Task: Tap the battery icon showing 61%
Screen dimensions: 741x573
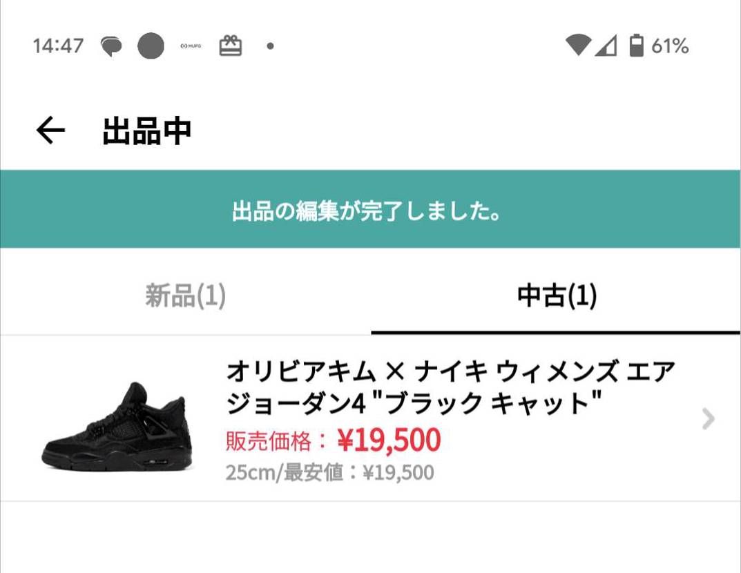Action: tap(636, 46)
